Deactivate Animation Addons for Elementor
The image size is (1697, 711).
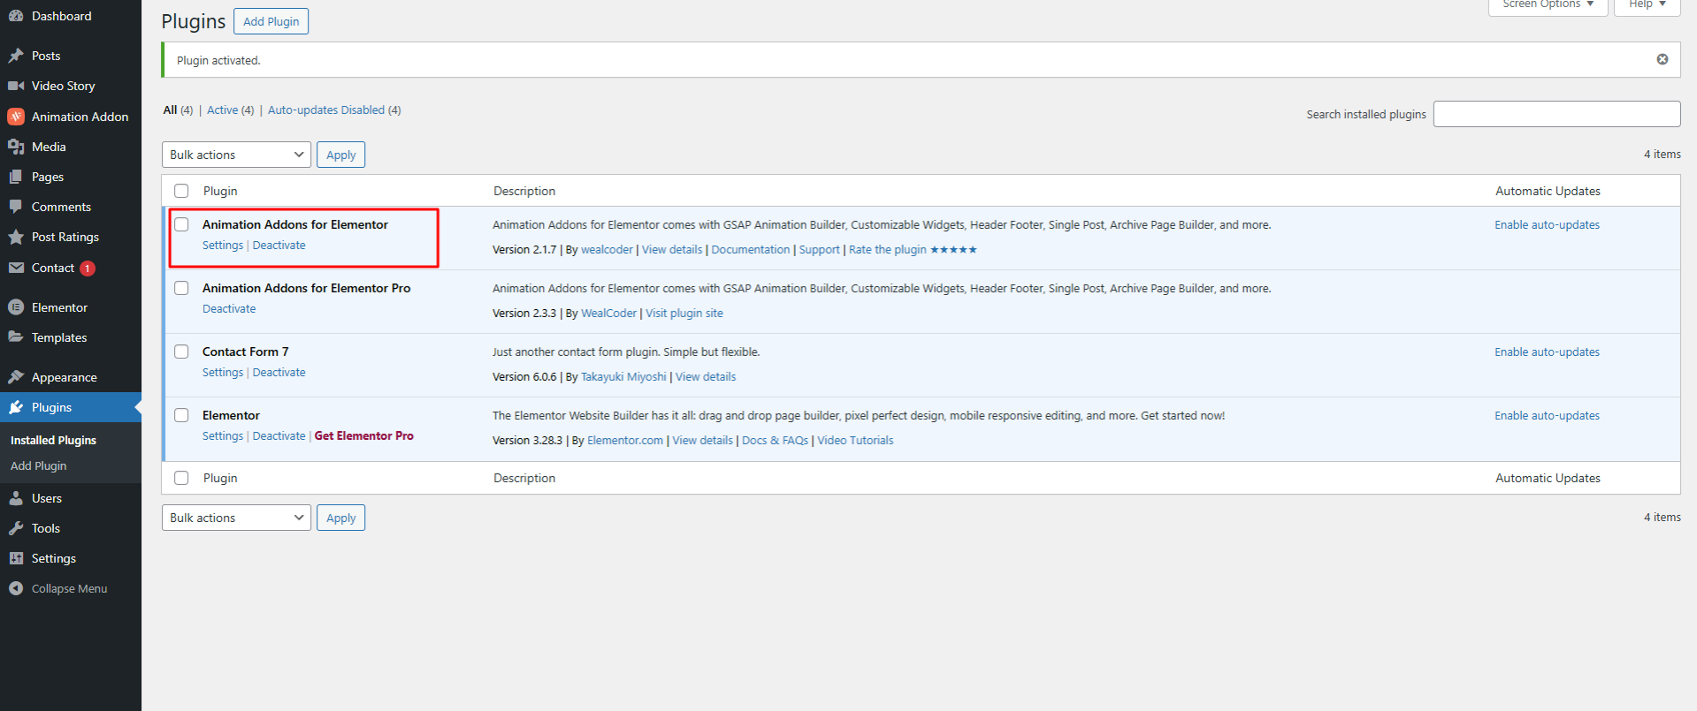pos(279,246)
